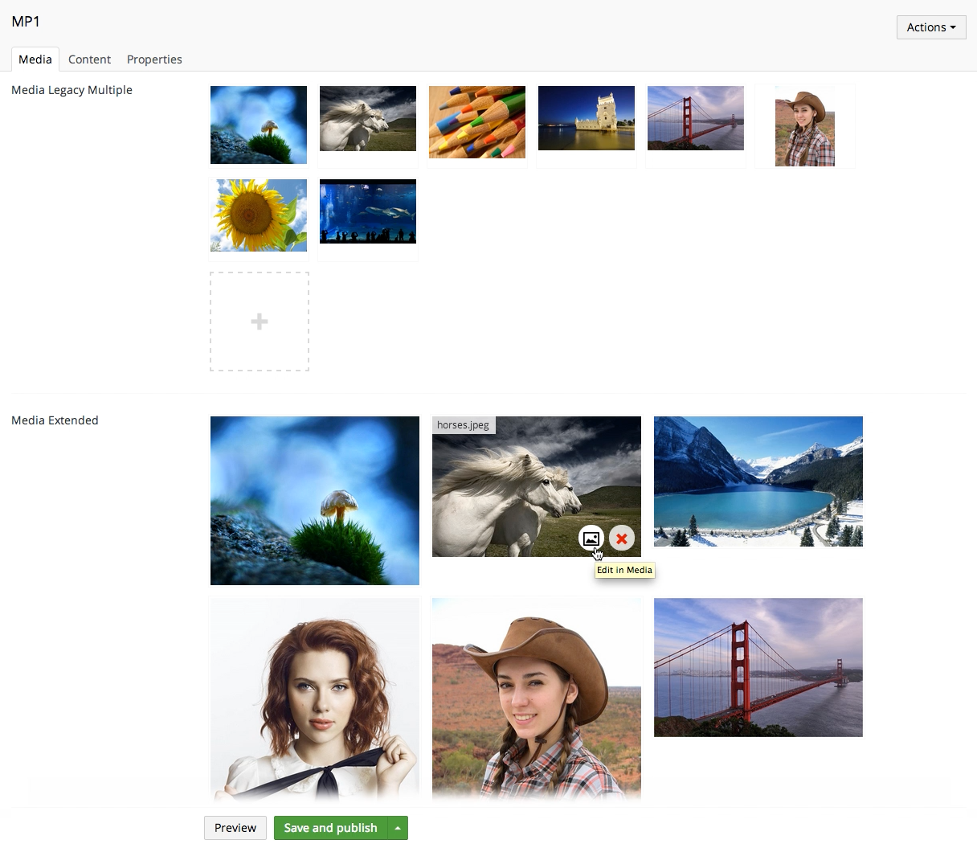Image resolution: width=977 pixels, height=848 pixels.
Task: Select the night tower castle thumbnail
Action: pyautogui.click(x=587, y=118)
